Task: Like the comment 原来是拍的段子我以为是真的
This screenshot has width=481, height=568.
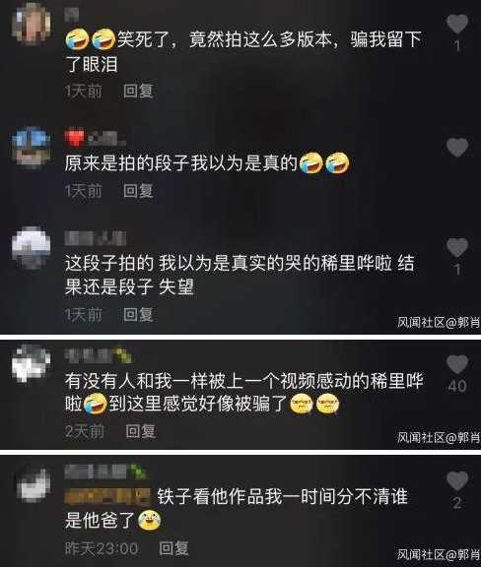Action: pos(457,148)
